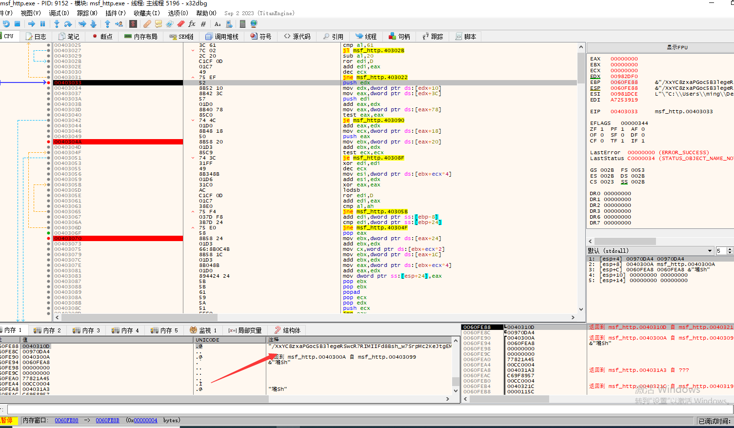The width and height of the screenshot is (734, 428).
Task: Open the 跟踪(N) menu
Action: tap(87, 13)
